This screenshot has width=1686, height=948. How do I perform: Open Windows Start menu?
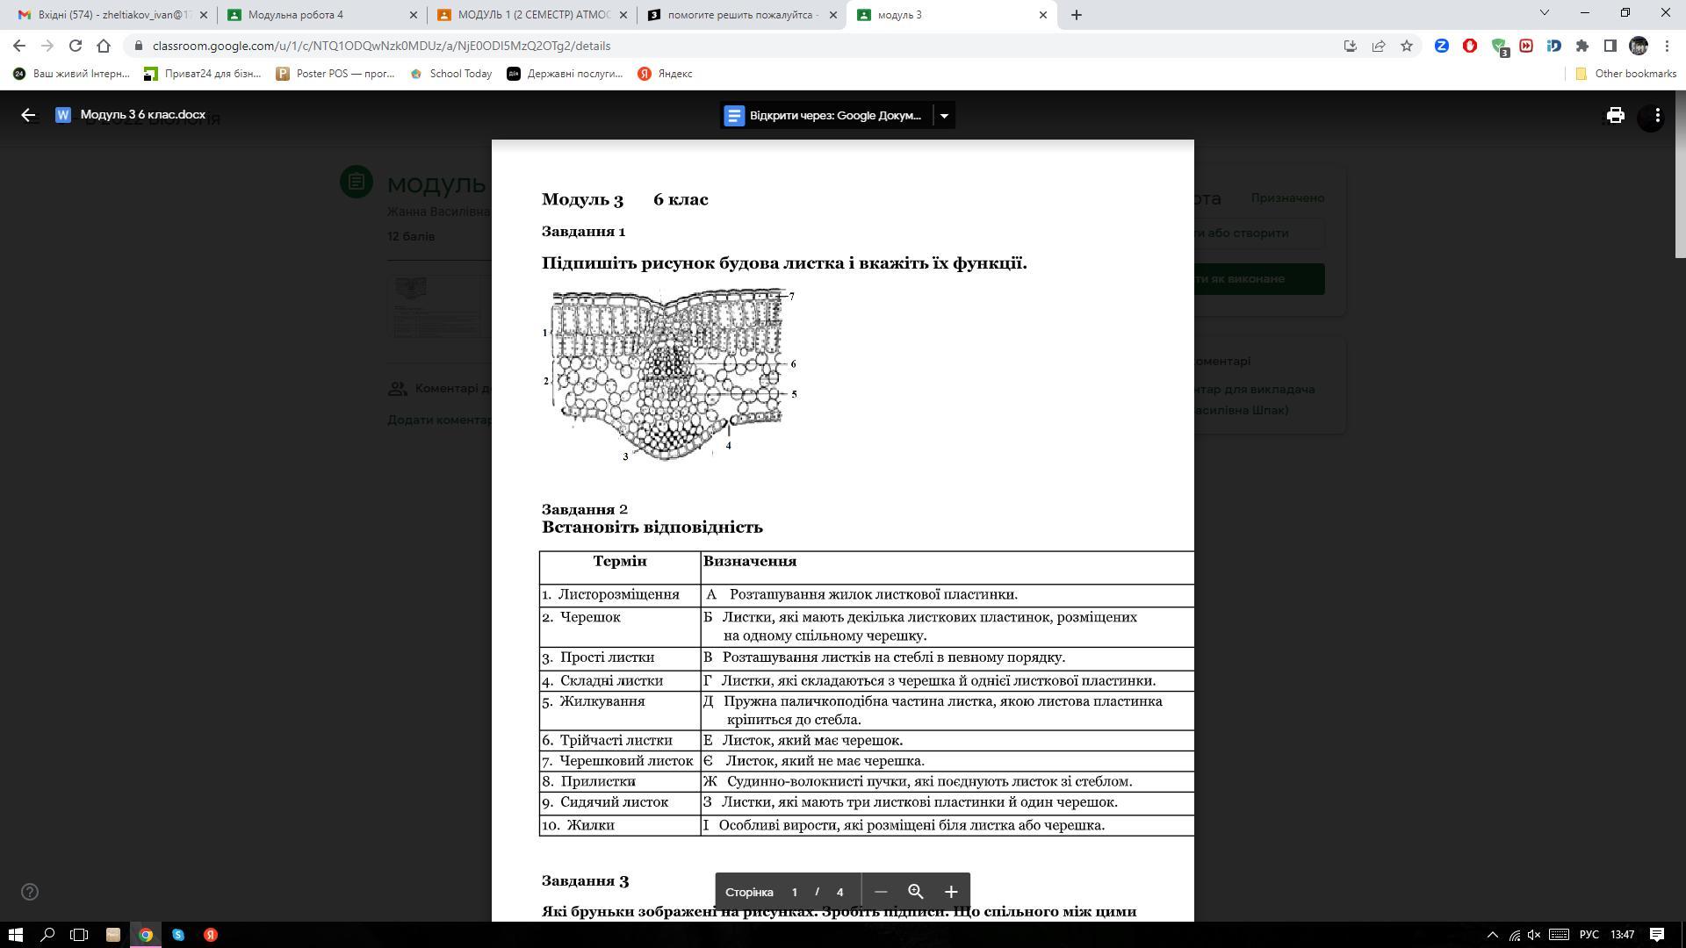[15, 935]
